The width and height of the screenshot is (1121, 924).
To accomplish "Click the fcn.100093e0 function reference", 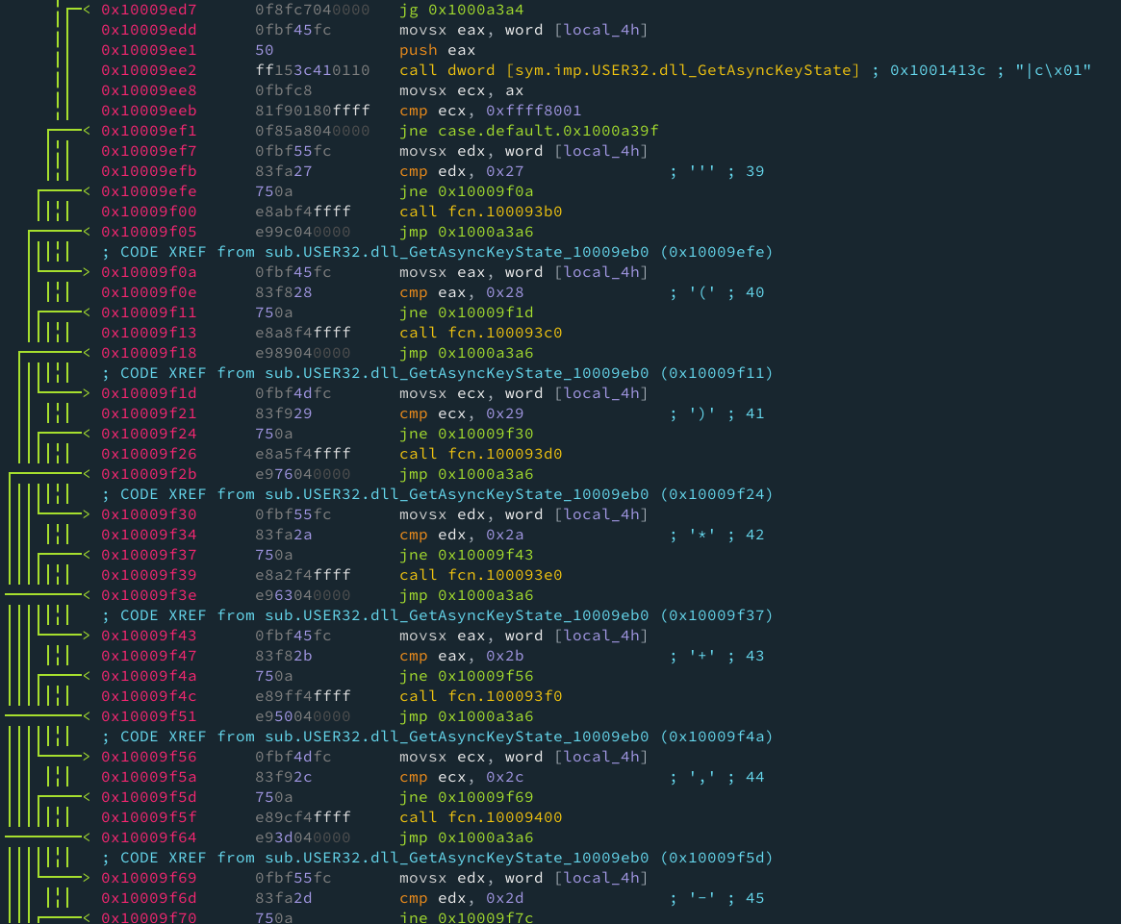I will click(505, 575).
